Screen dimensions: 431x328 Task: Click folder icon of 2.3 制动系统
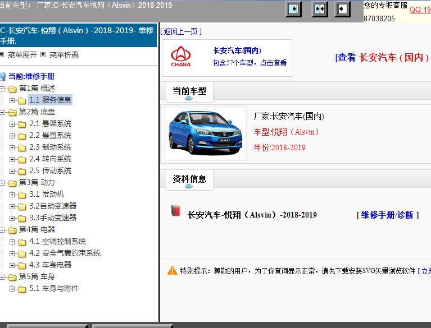coord(22,148)
